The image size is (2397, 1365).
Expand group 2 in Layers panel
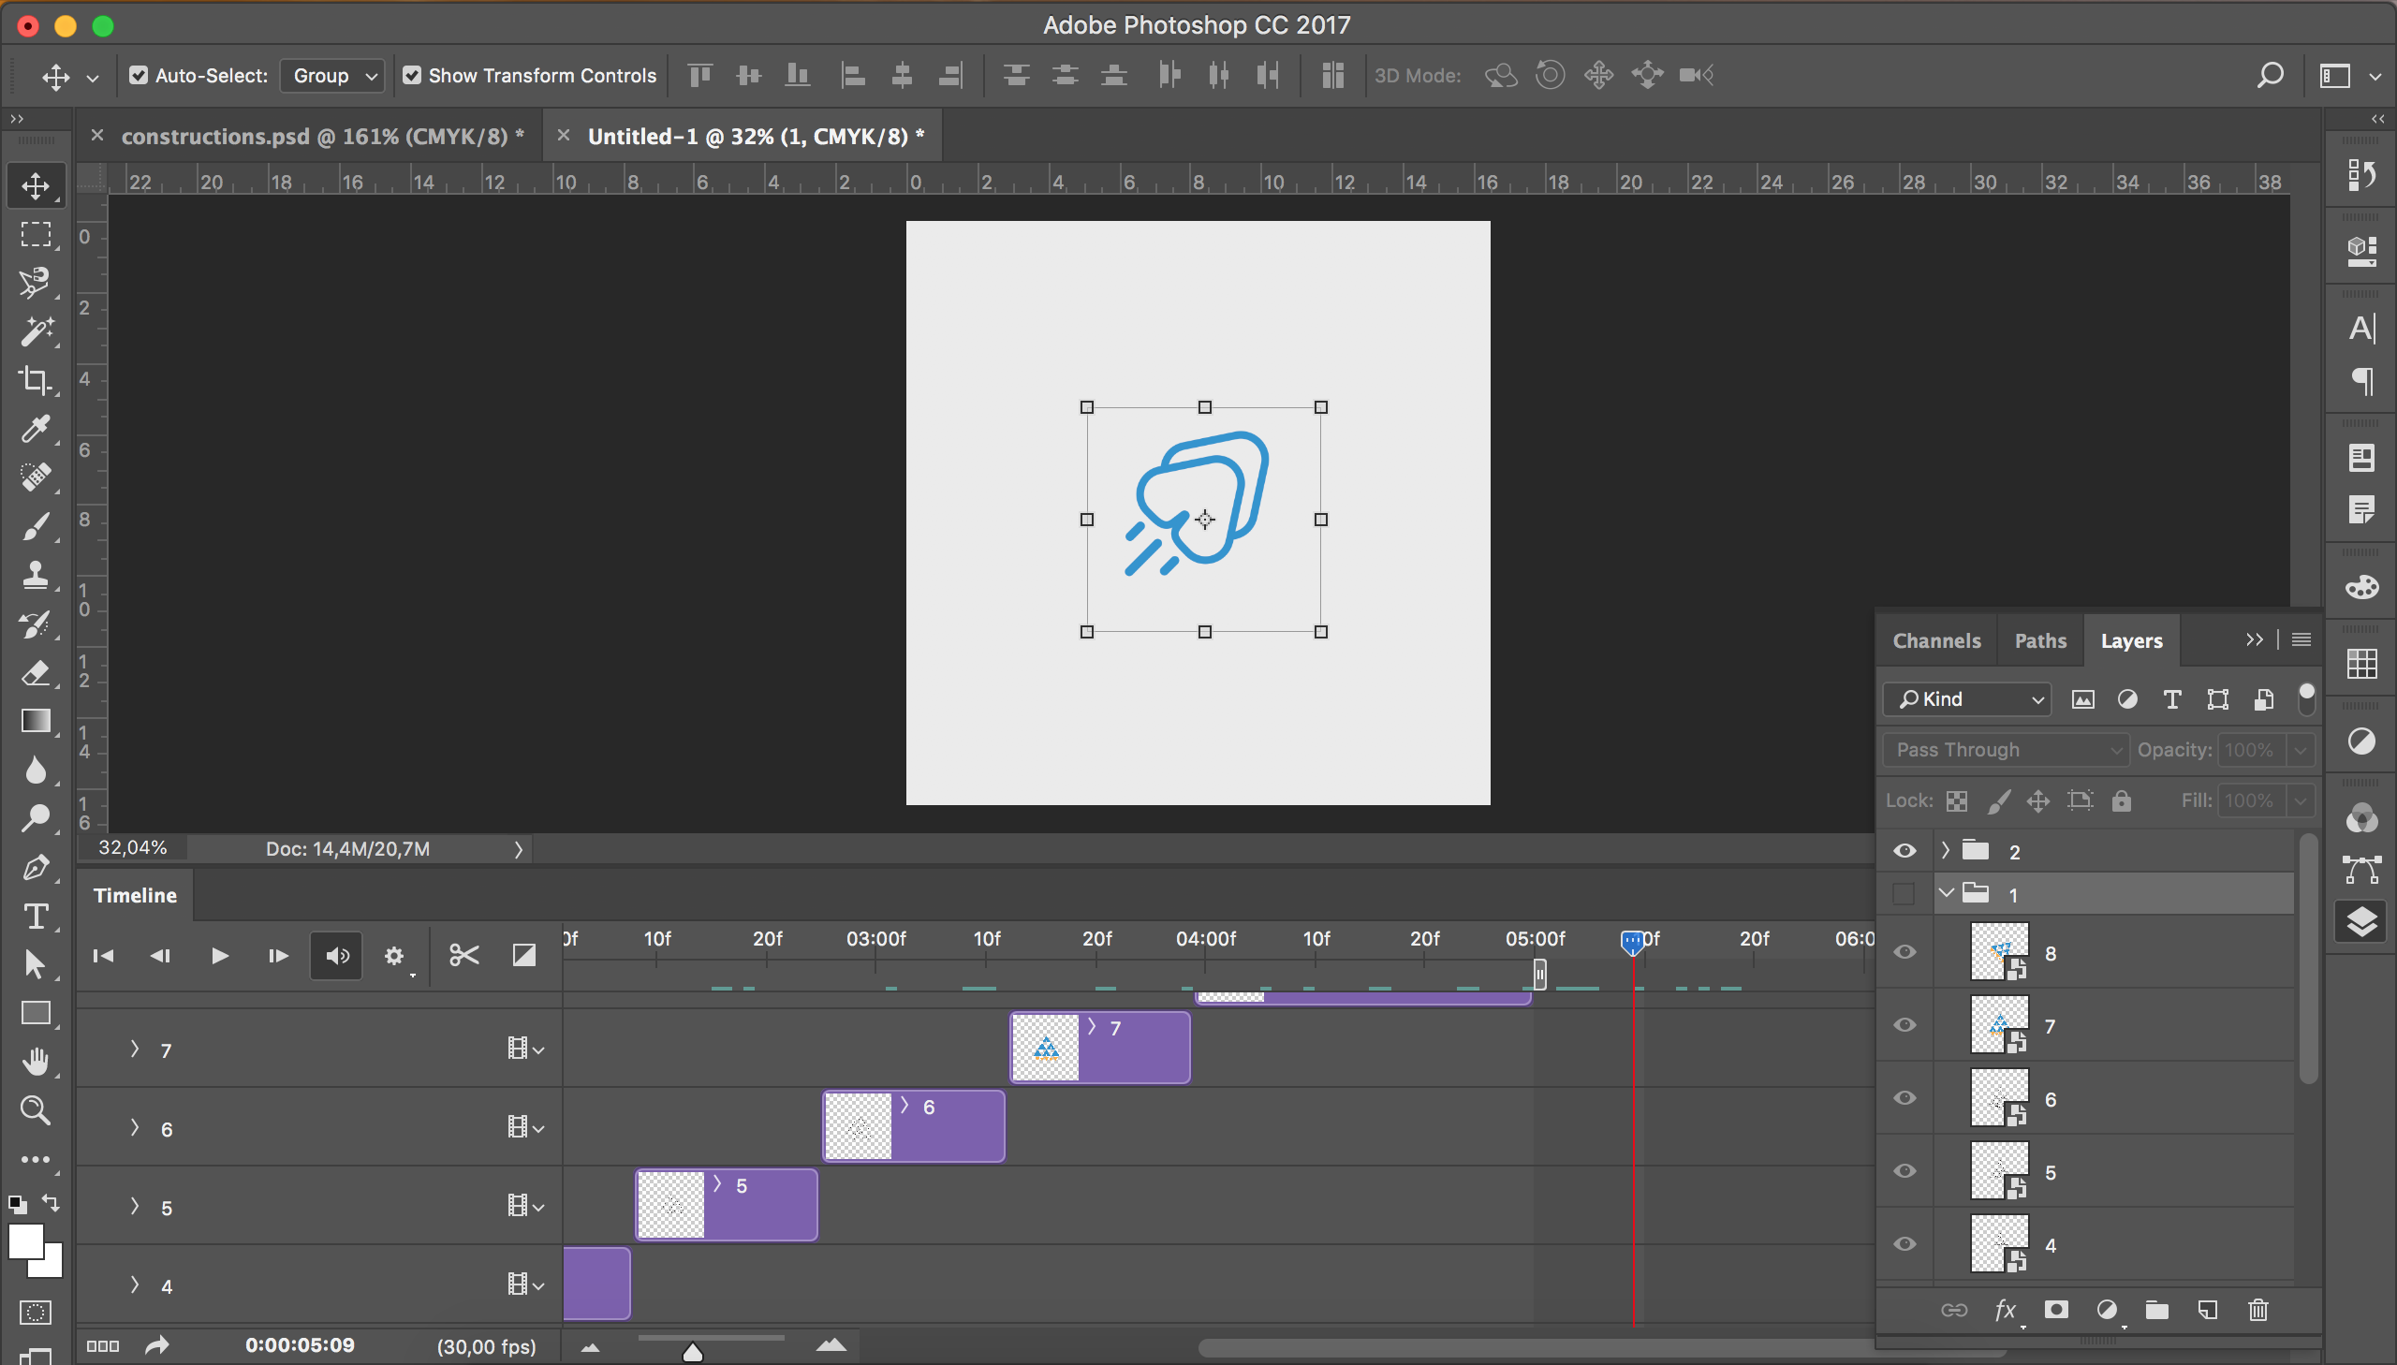pos(1945,850)
